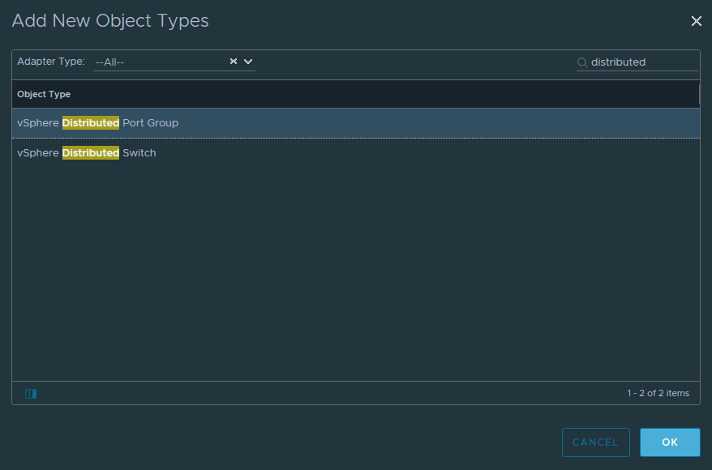
Task: Click the 1 - 2 of 2 items label
Action: tap(658, 393)
